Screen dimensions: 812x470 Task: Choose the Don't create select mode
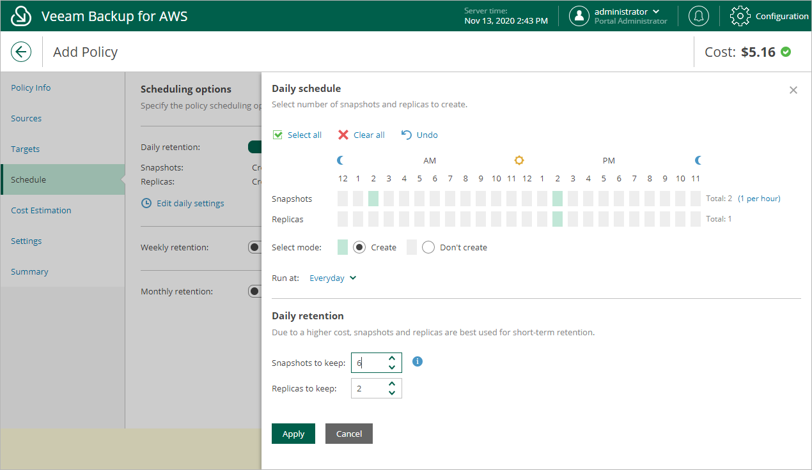[x=428, y=247]
